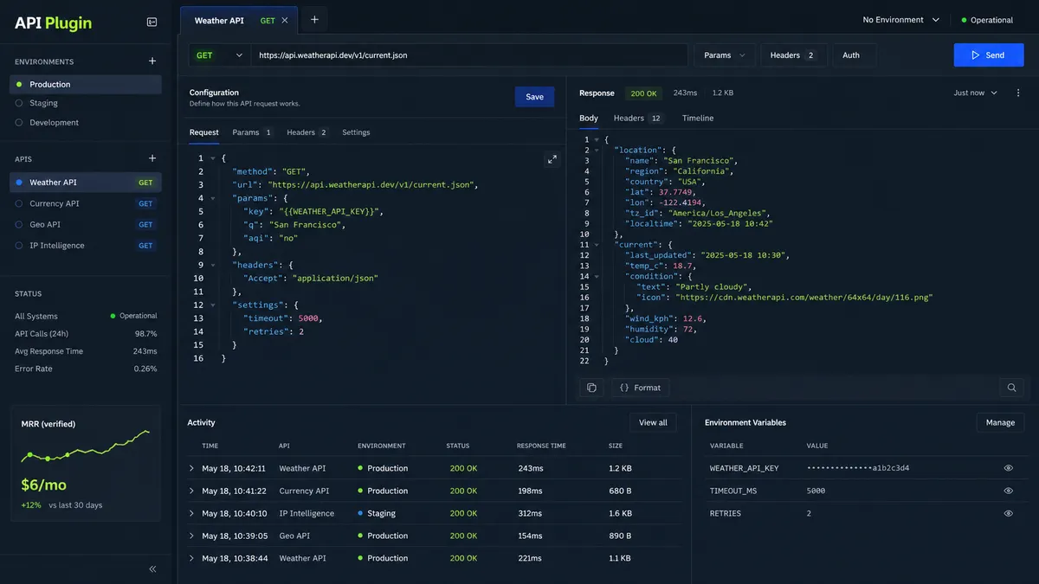This screenshot has height=584, width=1039.
Task: Expand the 10:42:11 Weather API activity row
Action: (x=191, y=468)
